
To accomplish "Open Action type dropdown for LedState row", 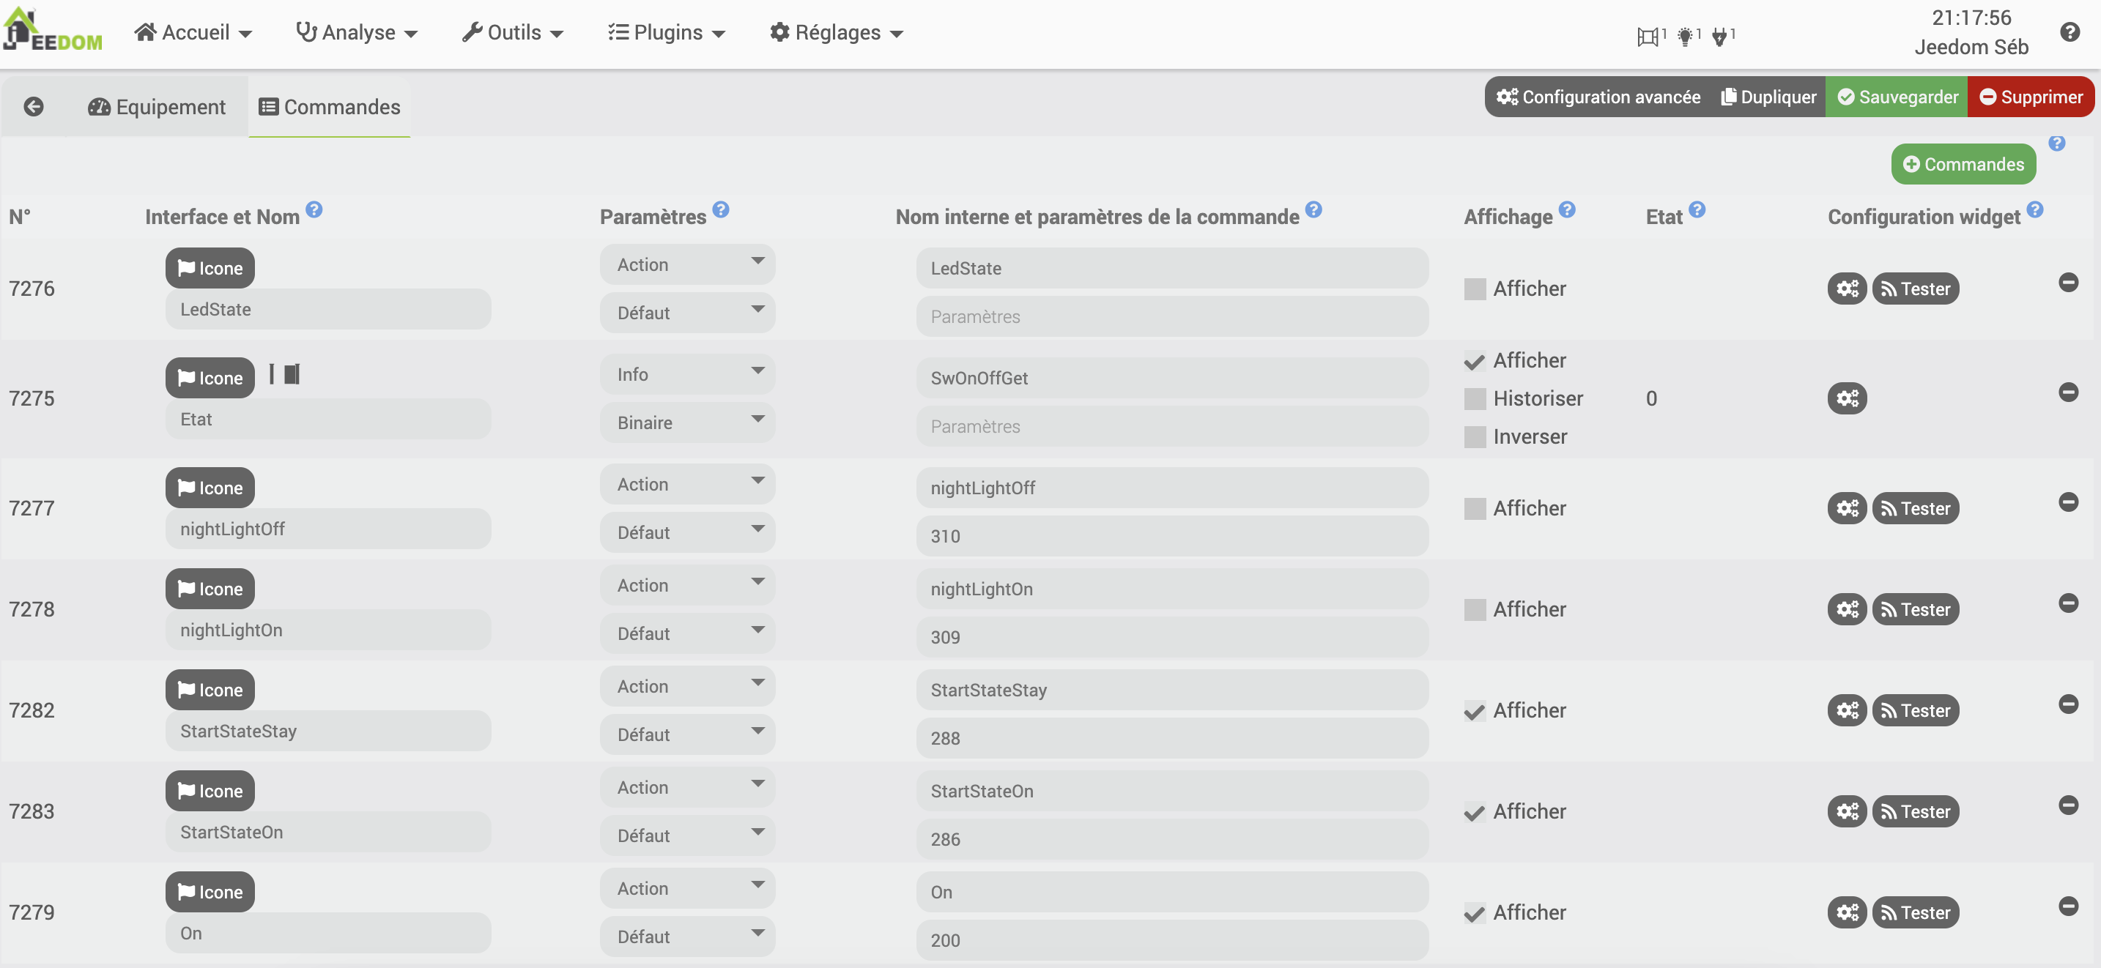I will (x=686, y=265).
